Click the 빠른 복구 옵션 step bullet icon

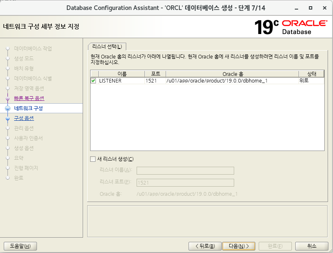(7, 99)
